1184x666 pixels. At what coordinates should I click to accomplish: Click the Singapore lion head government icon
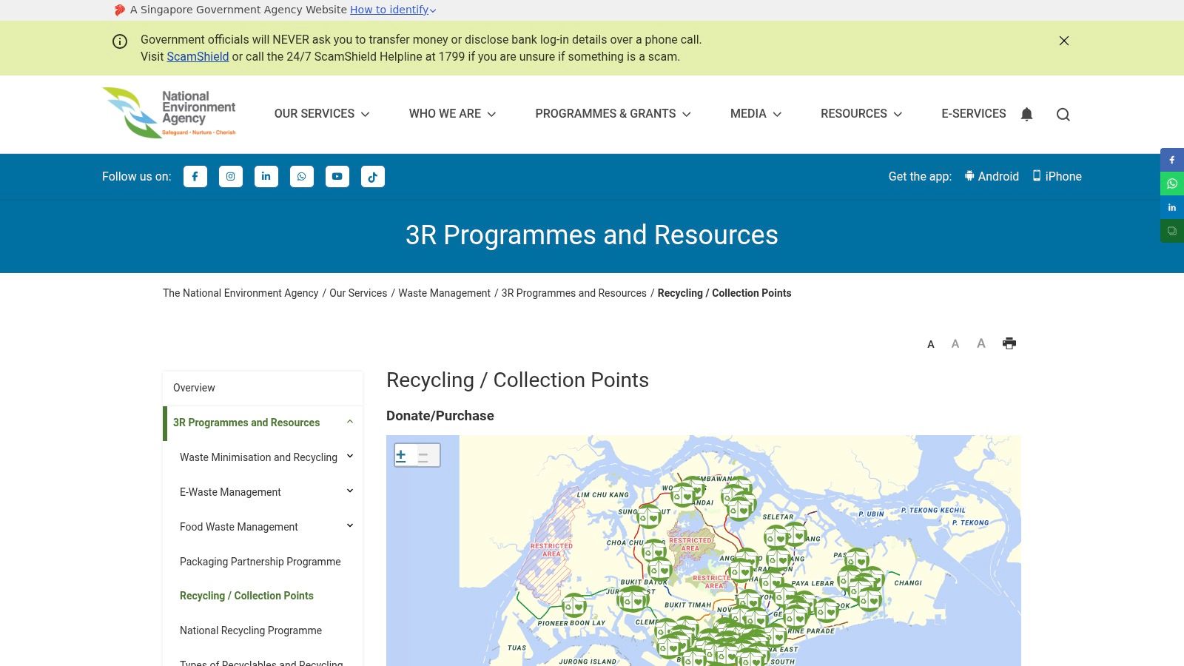[119, 10]
